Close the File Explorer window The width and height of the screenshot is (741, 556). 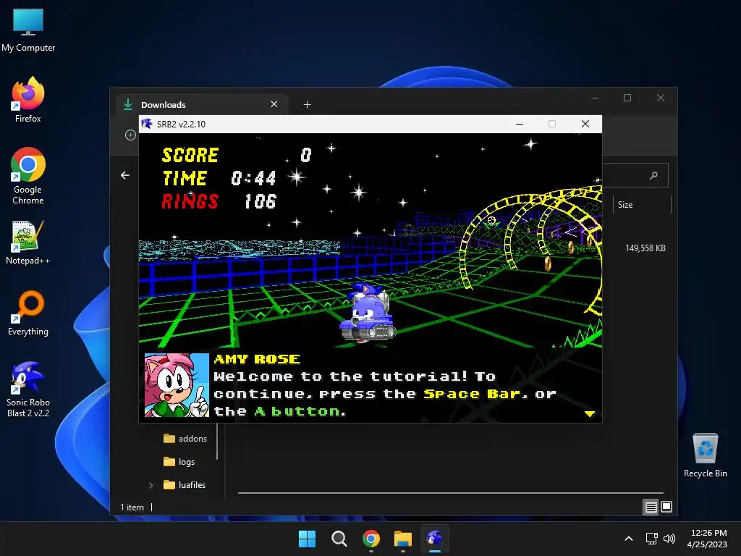pyautogui.click(x=660, y=98)
